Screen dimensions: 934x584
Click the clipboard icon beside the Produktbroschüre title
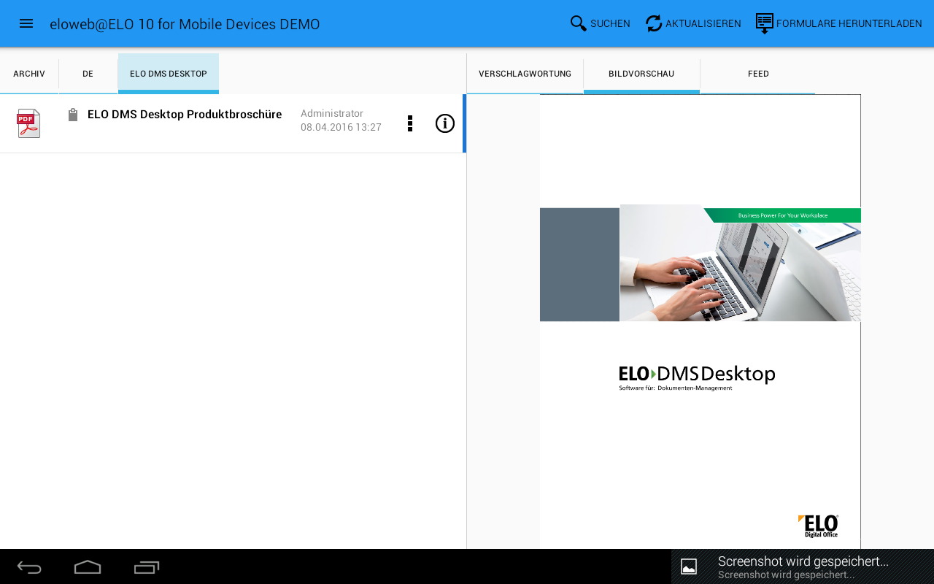72,115
